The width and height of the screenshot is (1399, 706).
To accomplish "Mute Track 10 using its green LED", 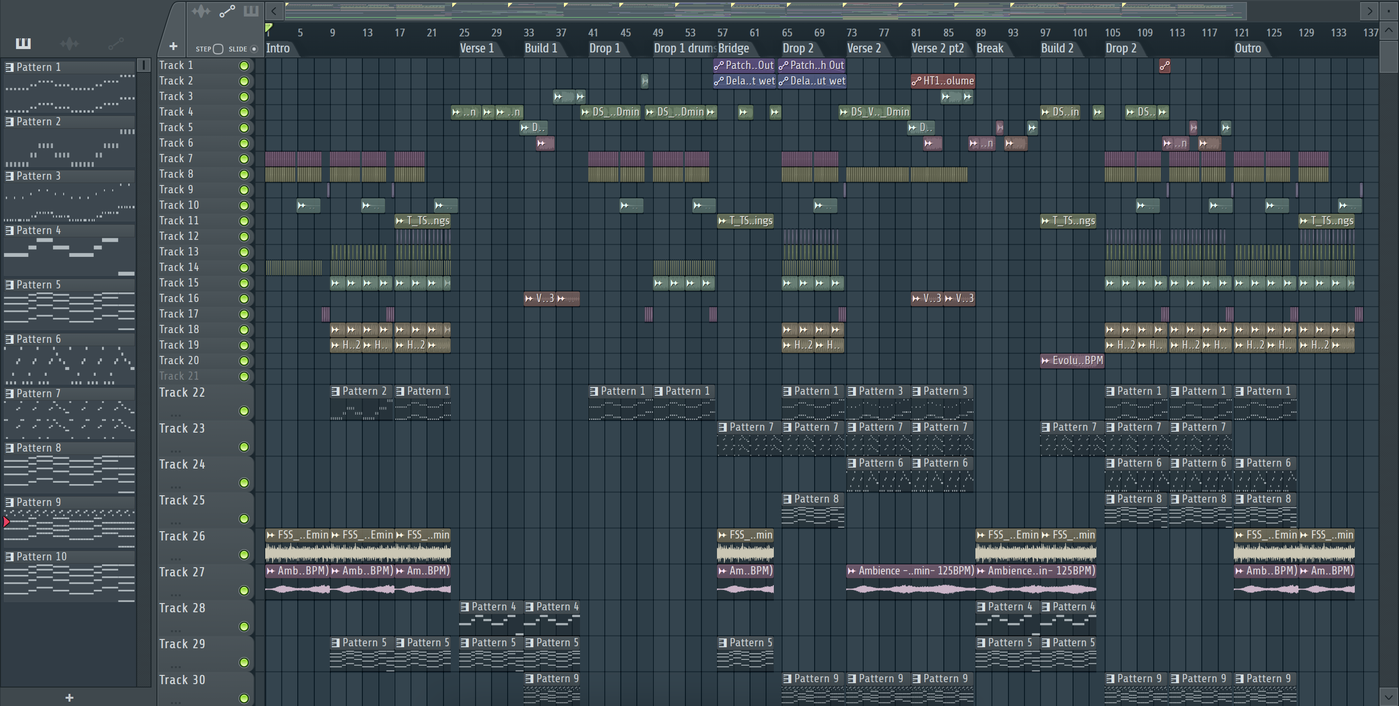I will pos(244,206).
